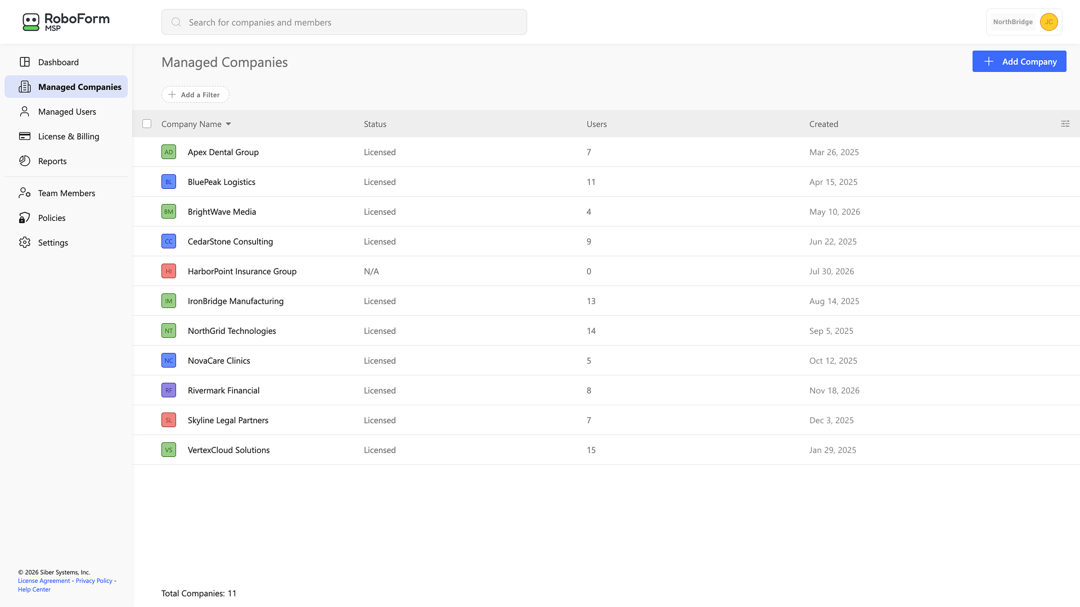
Task: Click the HI badge for HarborPoint Insurance
Action: (x=169, y=271)
